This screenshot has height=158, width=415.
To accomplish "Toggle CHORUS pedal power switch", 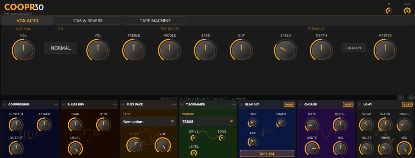I will (x=301, y=104).
